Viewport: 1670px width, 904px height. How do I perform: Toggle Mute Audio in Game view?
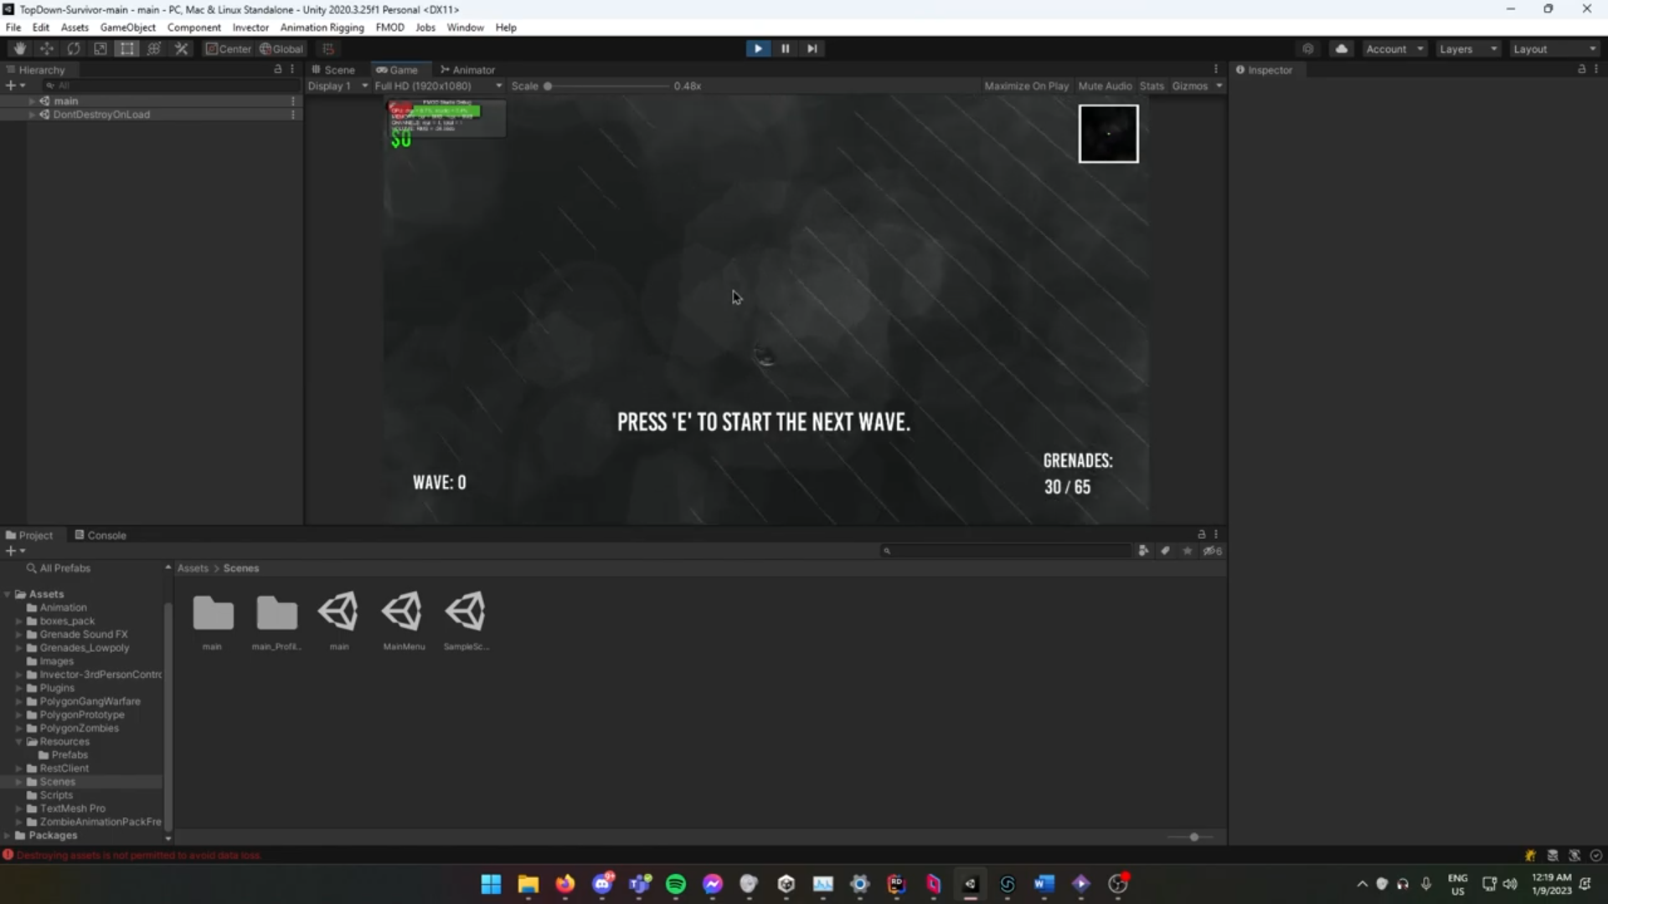point(1105,85)
